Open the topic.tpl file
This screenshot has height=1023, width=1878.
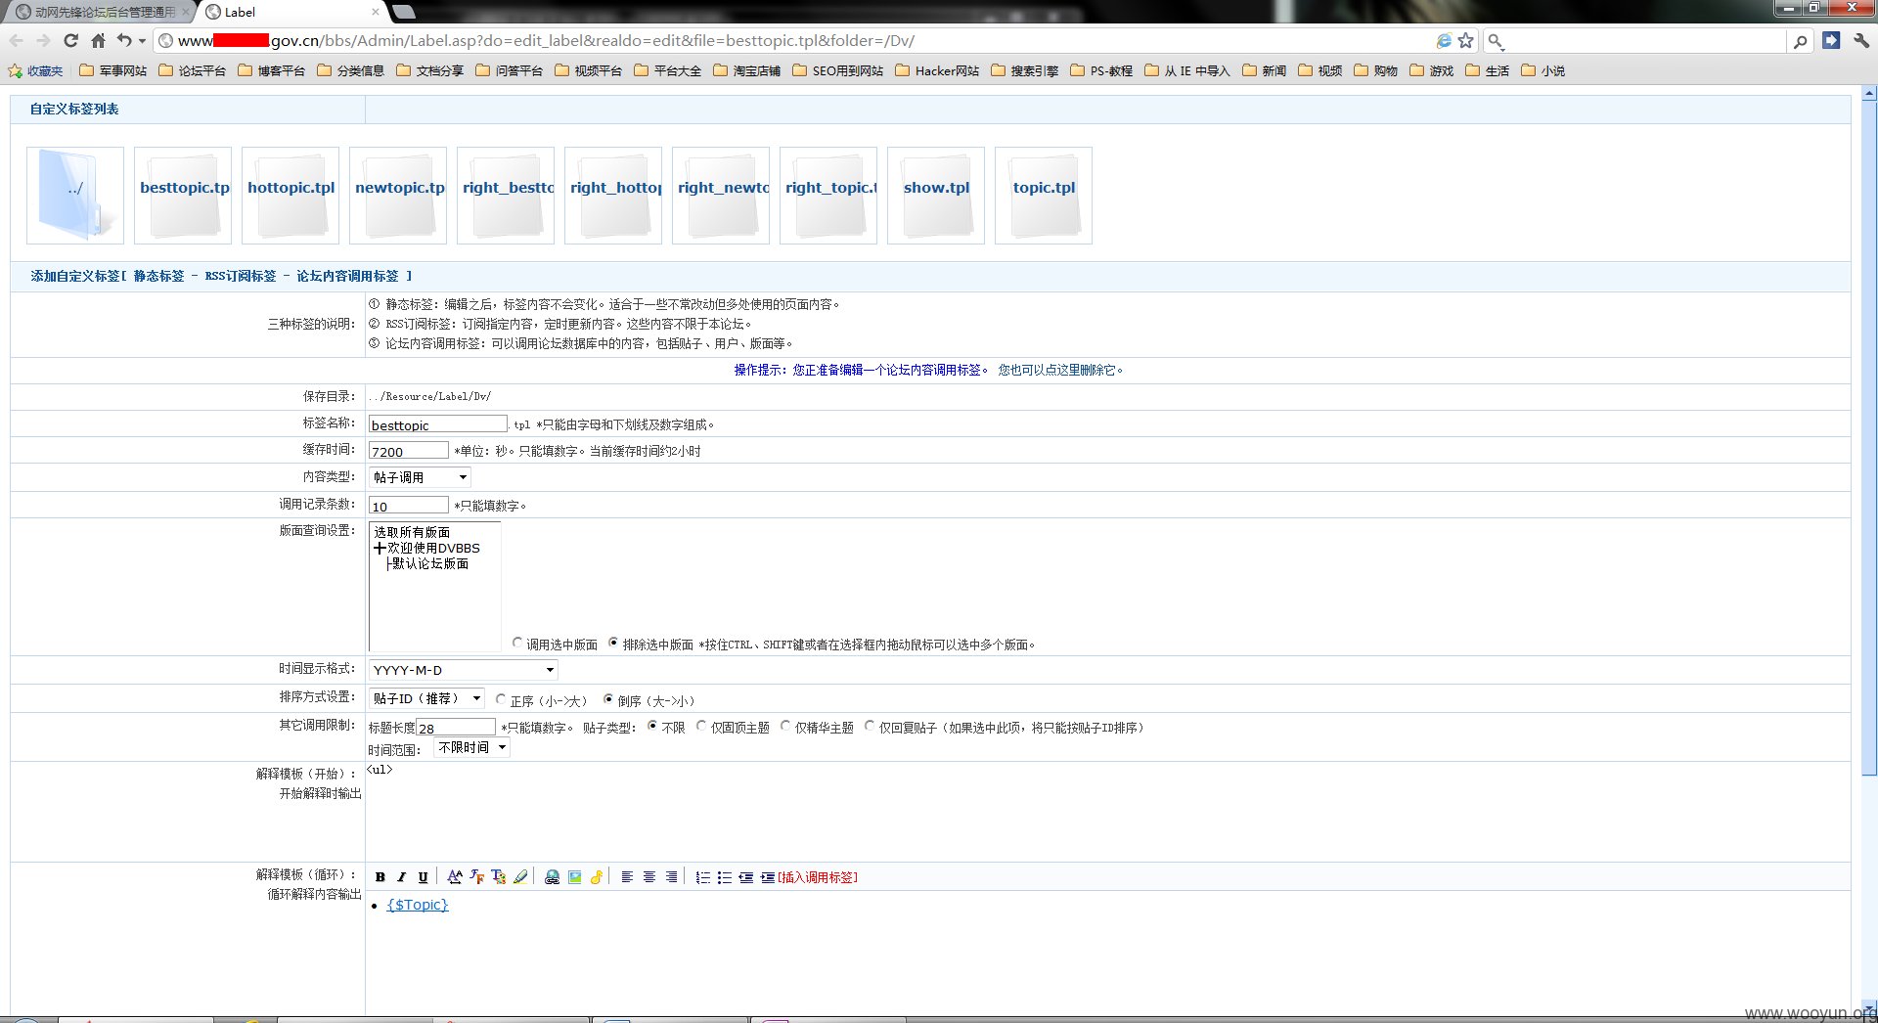point(1044,196)
